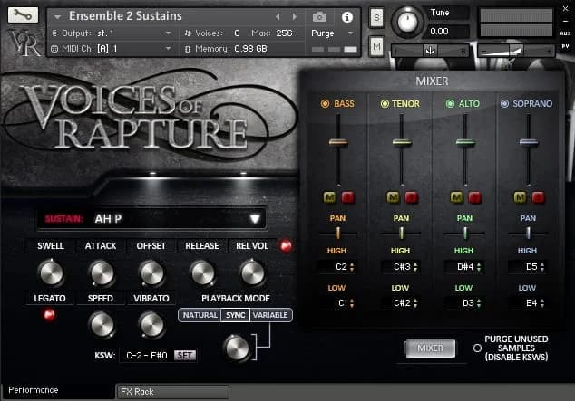575x401 pixels.
Task: Open the Sustain AH P dropdown
Action: (151, 219)
